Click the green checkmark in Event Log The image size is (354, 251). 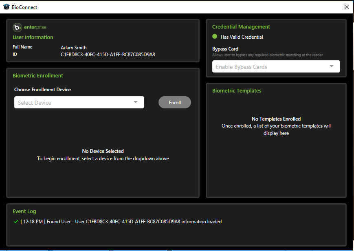pos(16,222)
